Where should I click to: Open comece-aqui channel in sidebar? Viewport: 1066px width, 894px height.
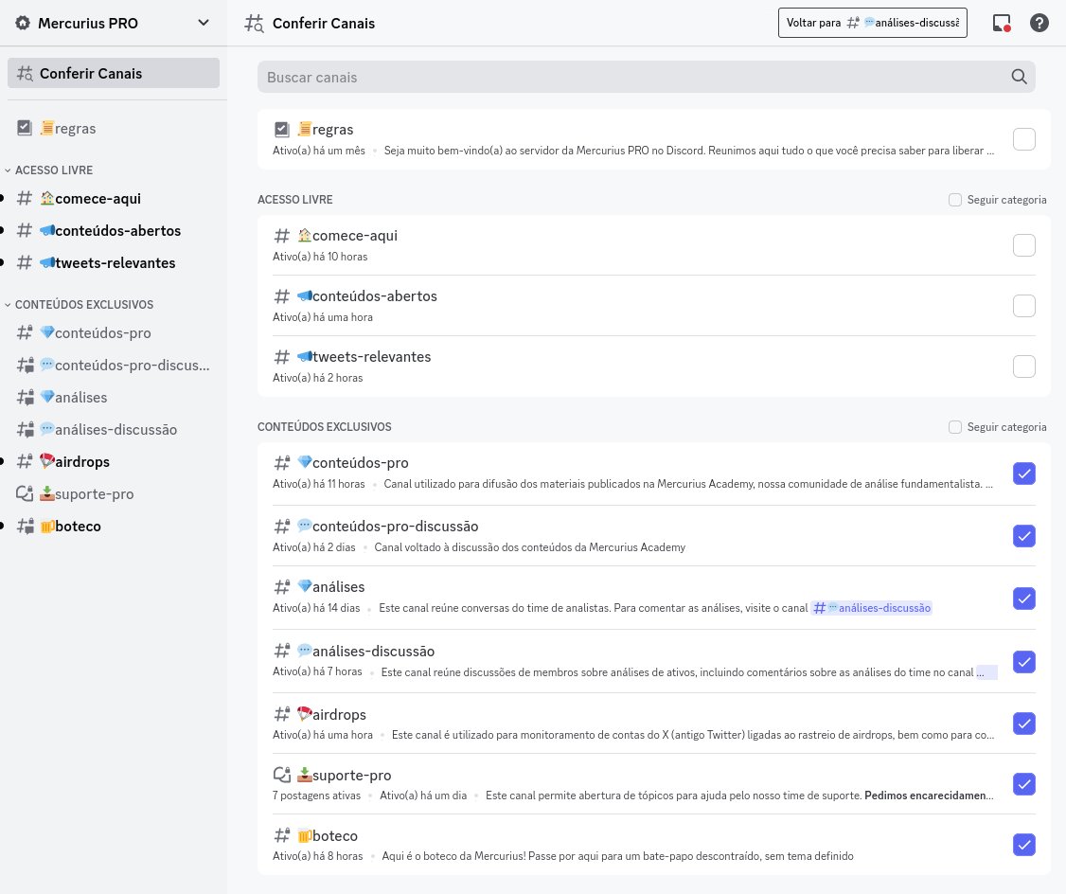(x=114, y=199)
